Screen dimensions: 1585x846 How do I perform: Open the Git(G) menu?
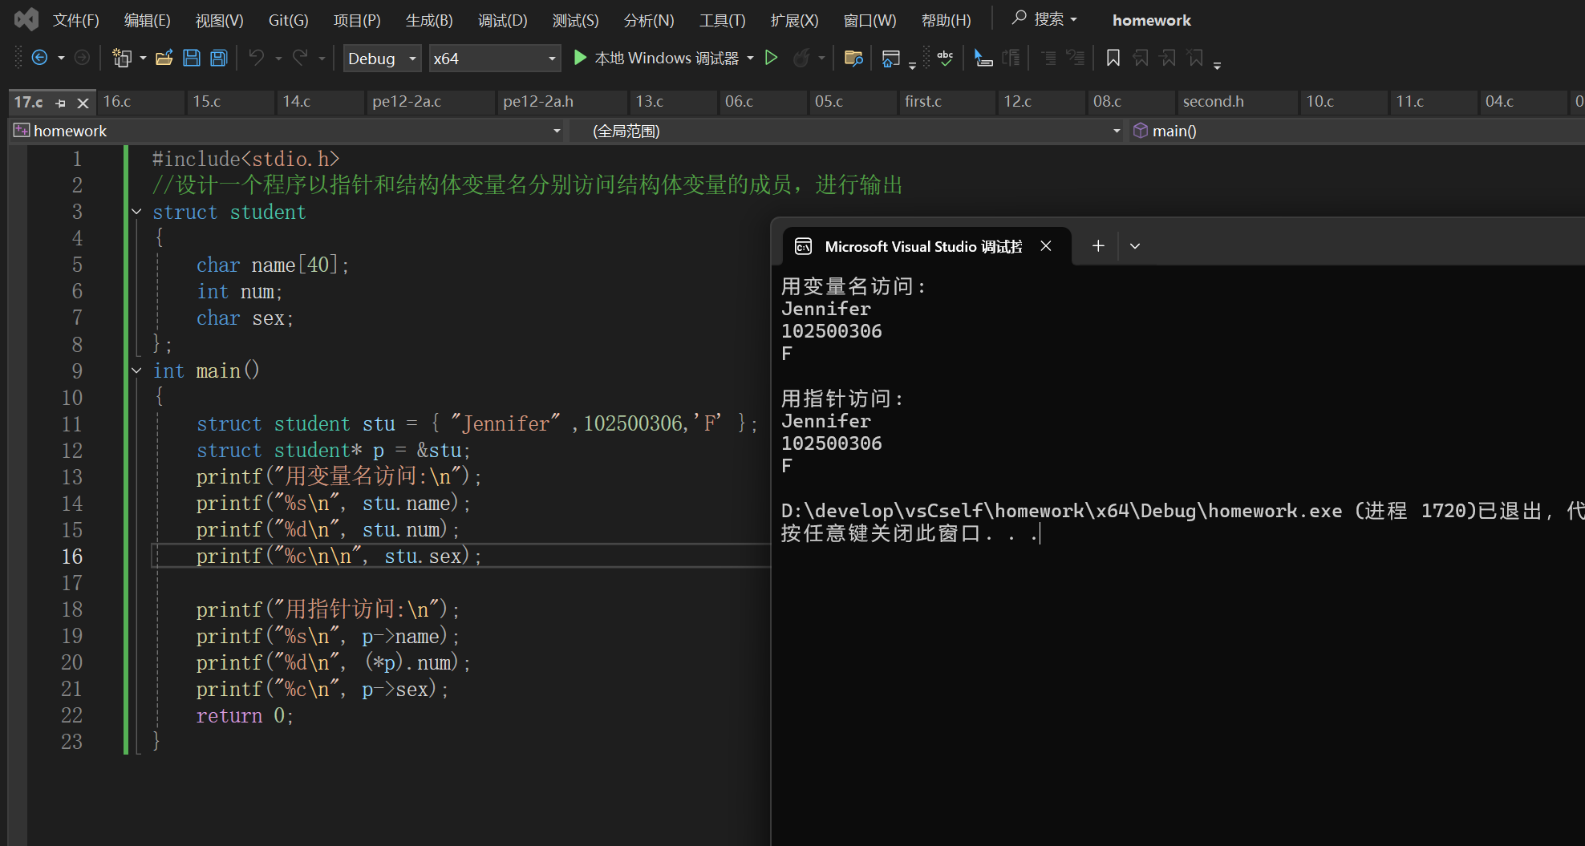click(288, 20)
